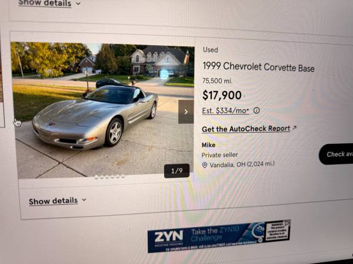Viewport: 353px width, 264px height.
Task: Select the last photo carousel dot
Action: click(123, 176)
